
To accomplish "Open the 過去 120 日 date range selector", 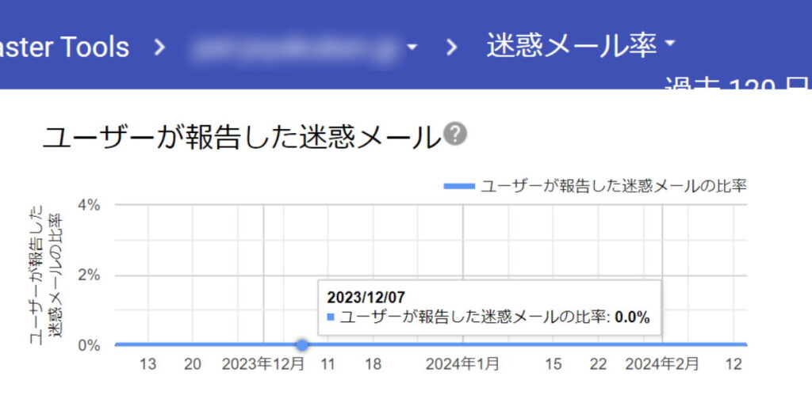I will (736, 85).
